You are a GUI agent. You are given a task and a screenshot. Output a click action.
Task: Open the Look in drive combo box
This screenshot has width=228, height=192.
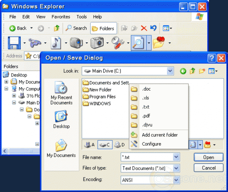point(128,71)
